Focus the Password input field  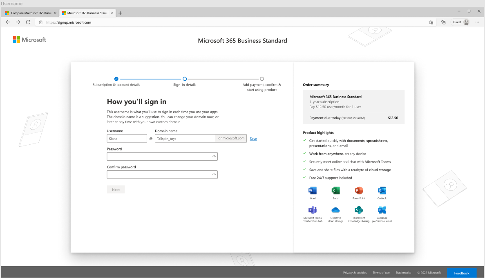(x=162, y=157)
